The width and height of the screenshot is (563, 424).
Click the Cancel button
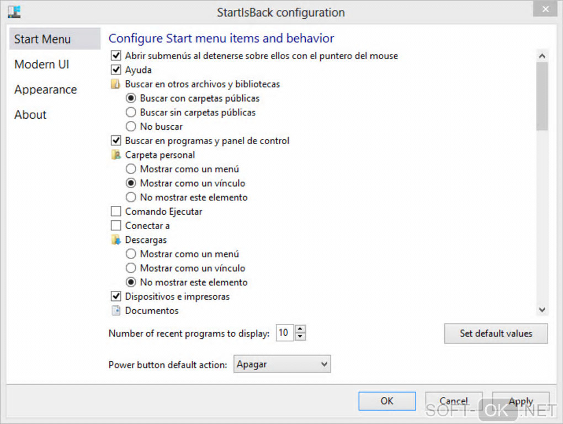click(x=454, y=401)
